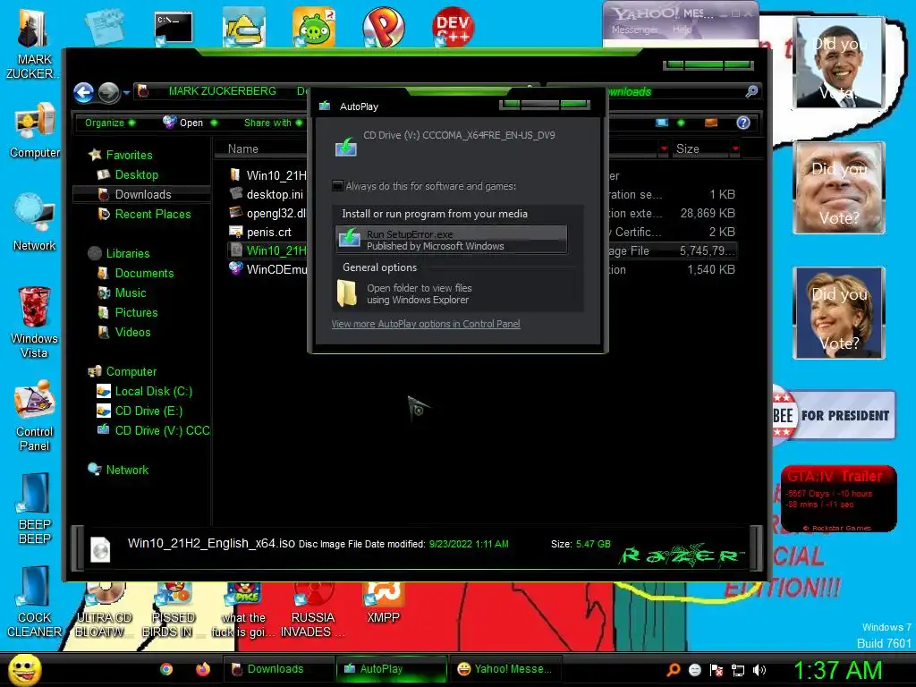Run SetupError.exe from AutoPlay
Image resolution: width=916 pixels, height=687 pixels.
coord(451,240)
